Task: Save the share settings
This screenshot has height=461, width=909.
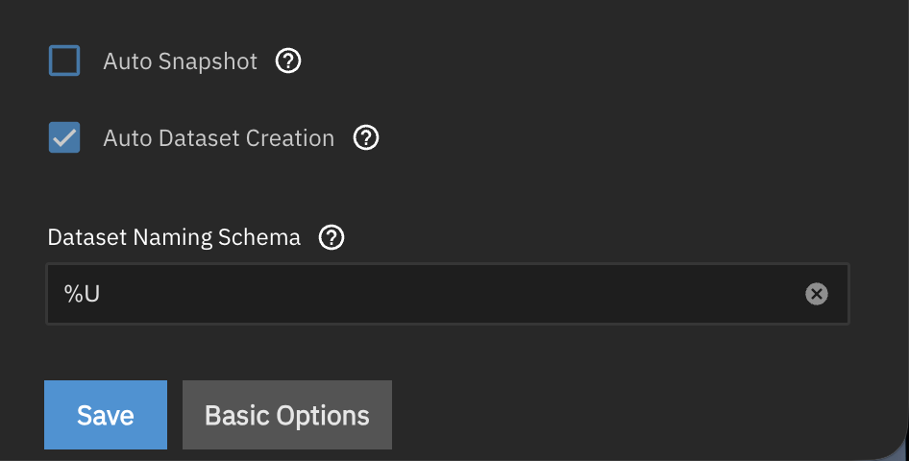Action: [106, 415]
